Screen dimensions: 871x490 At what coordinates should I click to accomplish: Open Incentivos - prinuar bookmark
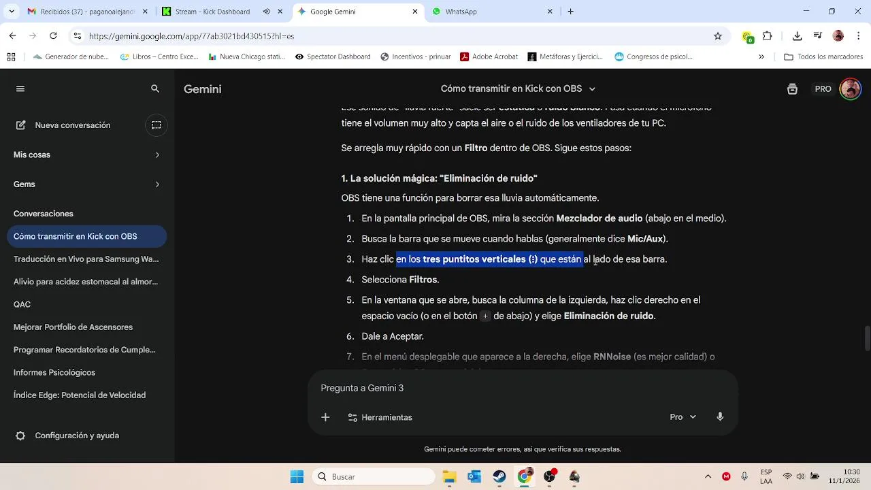416,57
